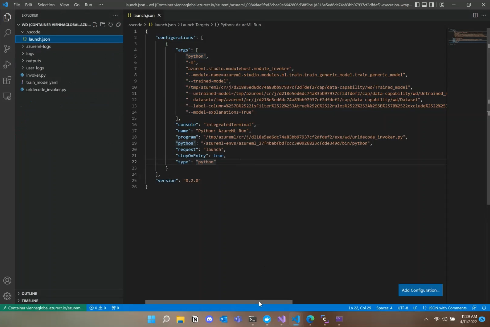Click New Folder icon in explorer header
This screenshot has height=327, width=490.
point(103,25)
